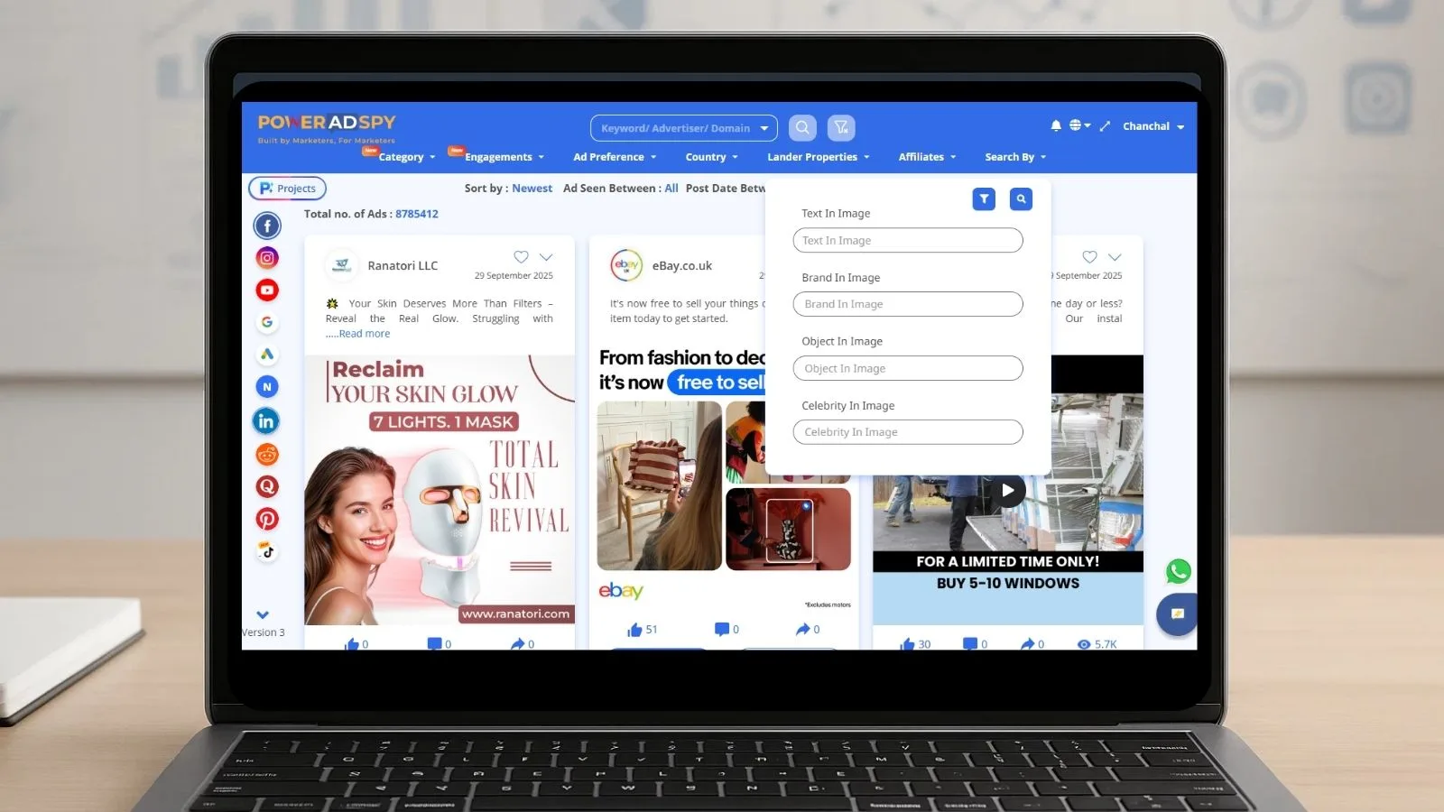Select the YouTube platform icon

coord(267,291)
